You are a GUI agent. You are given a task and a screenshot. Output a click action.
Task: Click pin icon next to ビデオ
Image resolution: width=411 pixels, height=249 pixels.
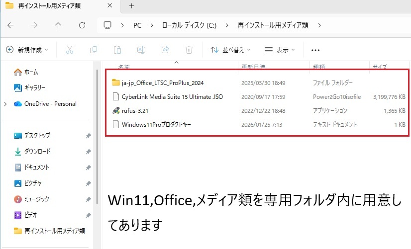[x=89, y=215]
